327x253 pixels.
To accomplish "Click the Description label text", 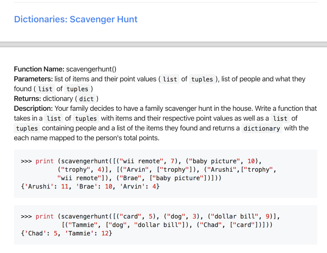I will tap(34, 108).
